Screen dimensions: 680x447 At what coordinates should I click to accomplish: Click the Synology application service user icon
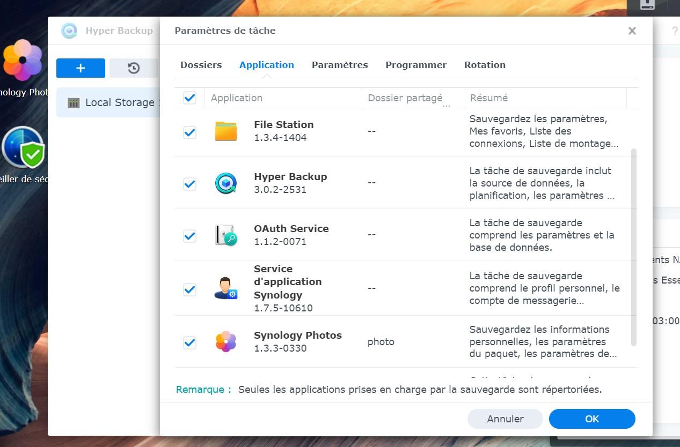point(226,288)
